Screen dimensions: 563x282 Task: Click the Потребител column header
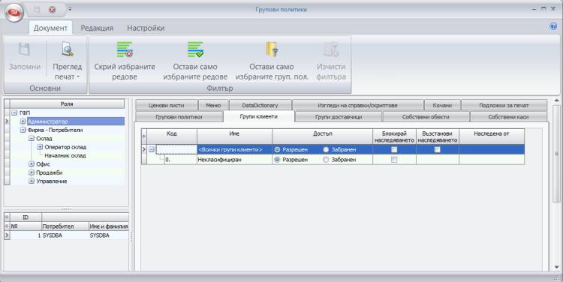pos(65,226)
